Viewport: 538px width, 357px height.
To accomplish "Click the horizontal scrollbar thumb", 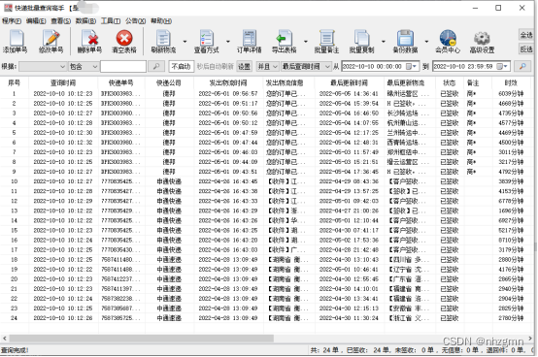I will 142,339.
